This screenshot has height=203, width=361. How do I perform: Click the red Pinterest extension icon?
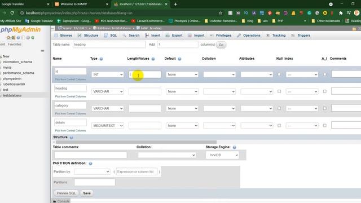pyautogui.click(x=270, y=13)
